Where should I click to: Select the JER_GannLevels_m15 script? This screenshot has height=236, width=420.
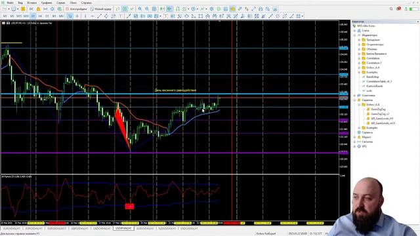pyautogui.click(x=383, y=123)
